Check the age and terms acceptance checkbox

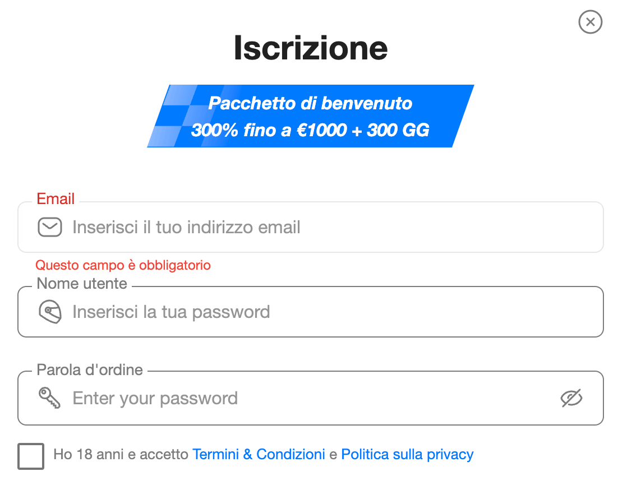(30, 456)
